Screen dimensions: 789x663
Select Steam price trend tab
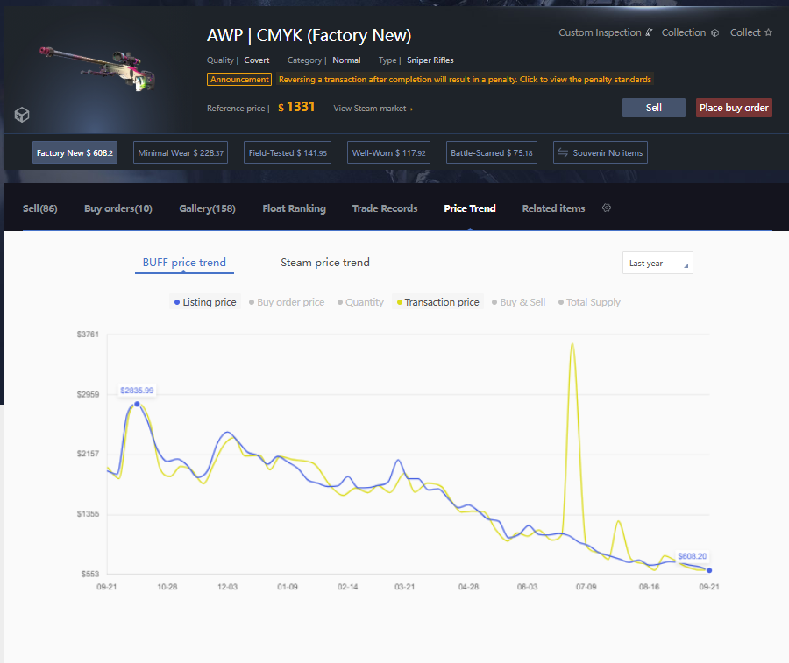(325, 263)
